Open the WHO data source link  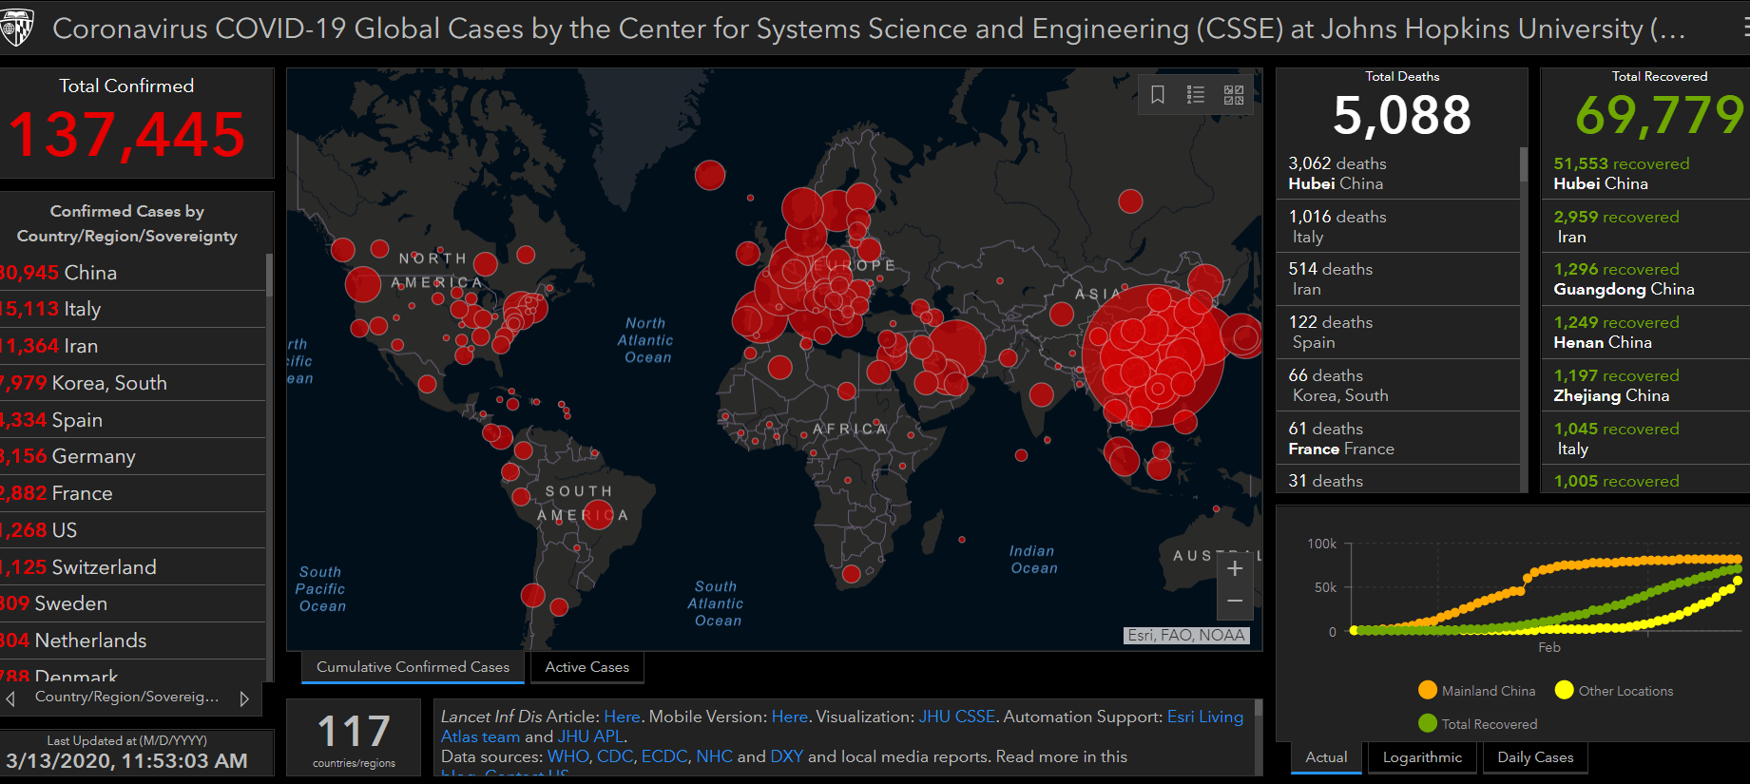click(x=568, y=756)
